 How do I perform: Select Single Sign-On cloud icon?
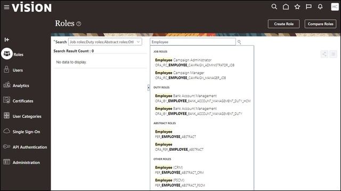point(6,131)
